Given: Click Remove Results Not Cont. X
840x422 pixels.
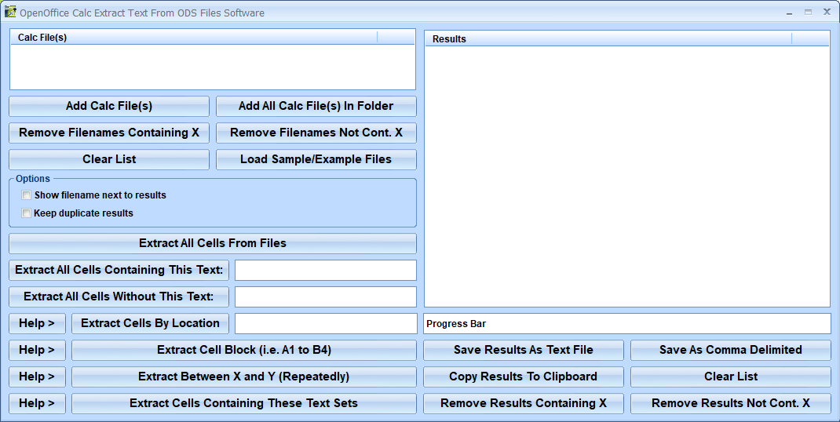Looking at the screenshot, I should [x=731, y=404].
